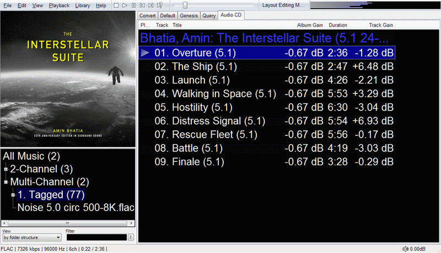The image size is (441, 253).
Task: Open the Library menu
Action: (x=82, y=6)
